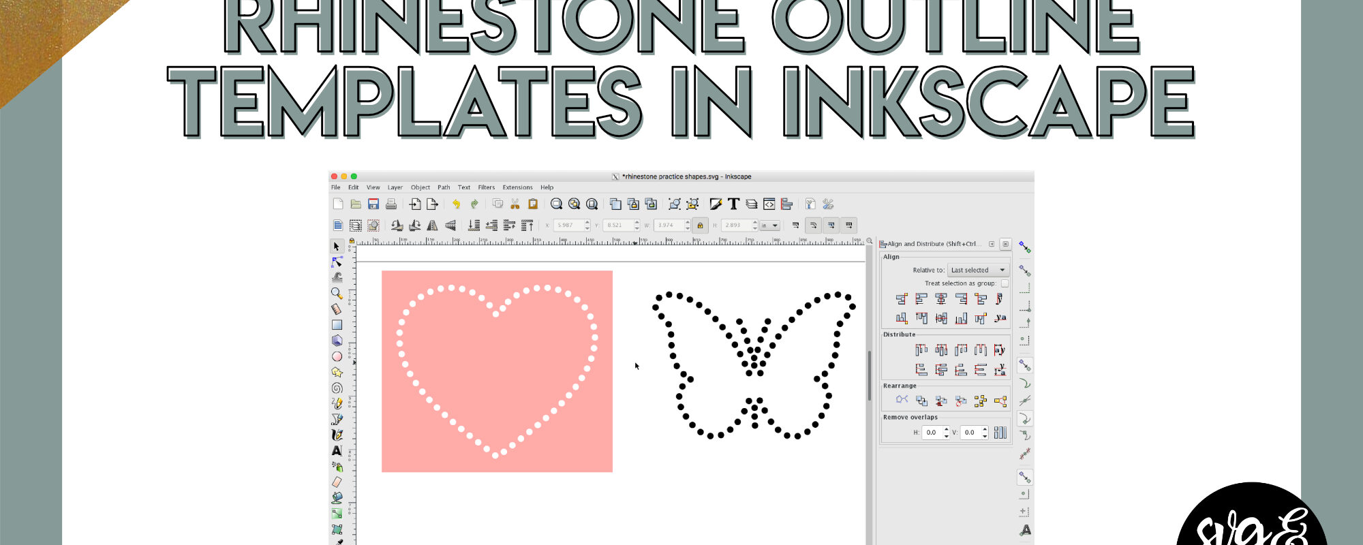
Task: Click Zoom to fit selection icon
Action: 556,204
